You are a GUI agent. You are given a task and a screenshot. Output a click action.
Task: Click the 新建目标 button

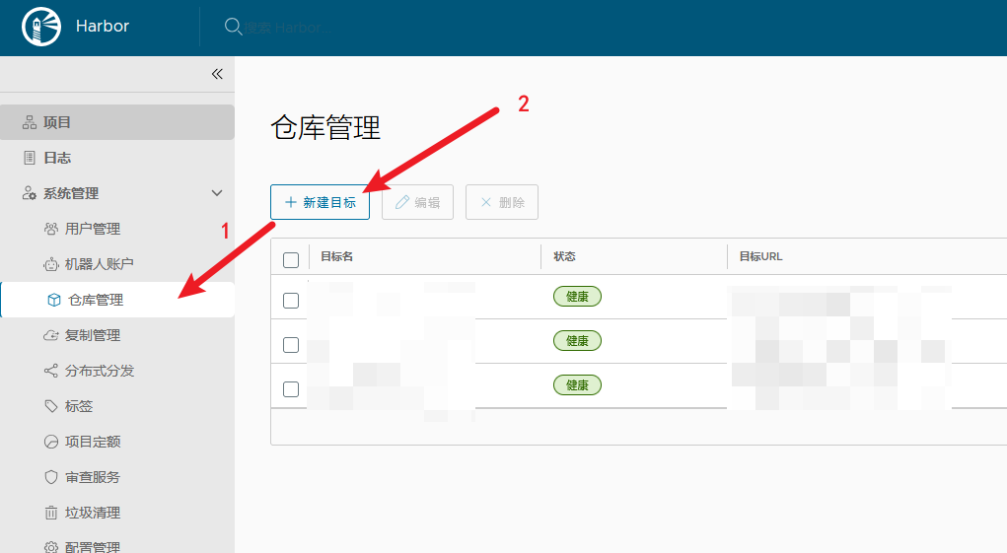point(320,202)
